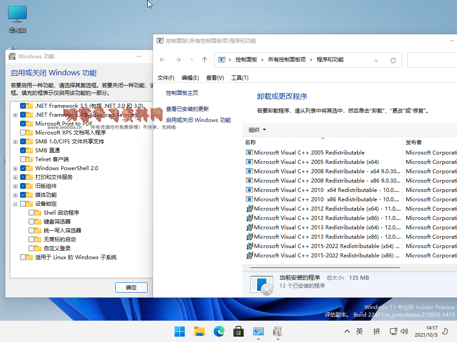Collapse the Device Lockdown tree node
This screenshot has width=457, height=342.
tap(16, 204)
